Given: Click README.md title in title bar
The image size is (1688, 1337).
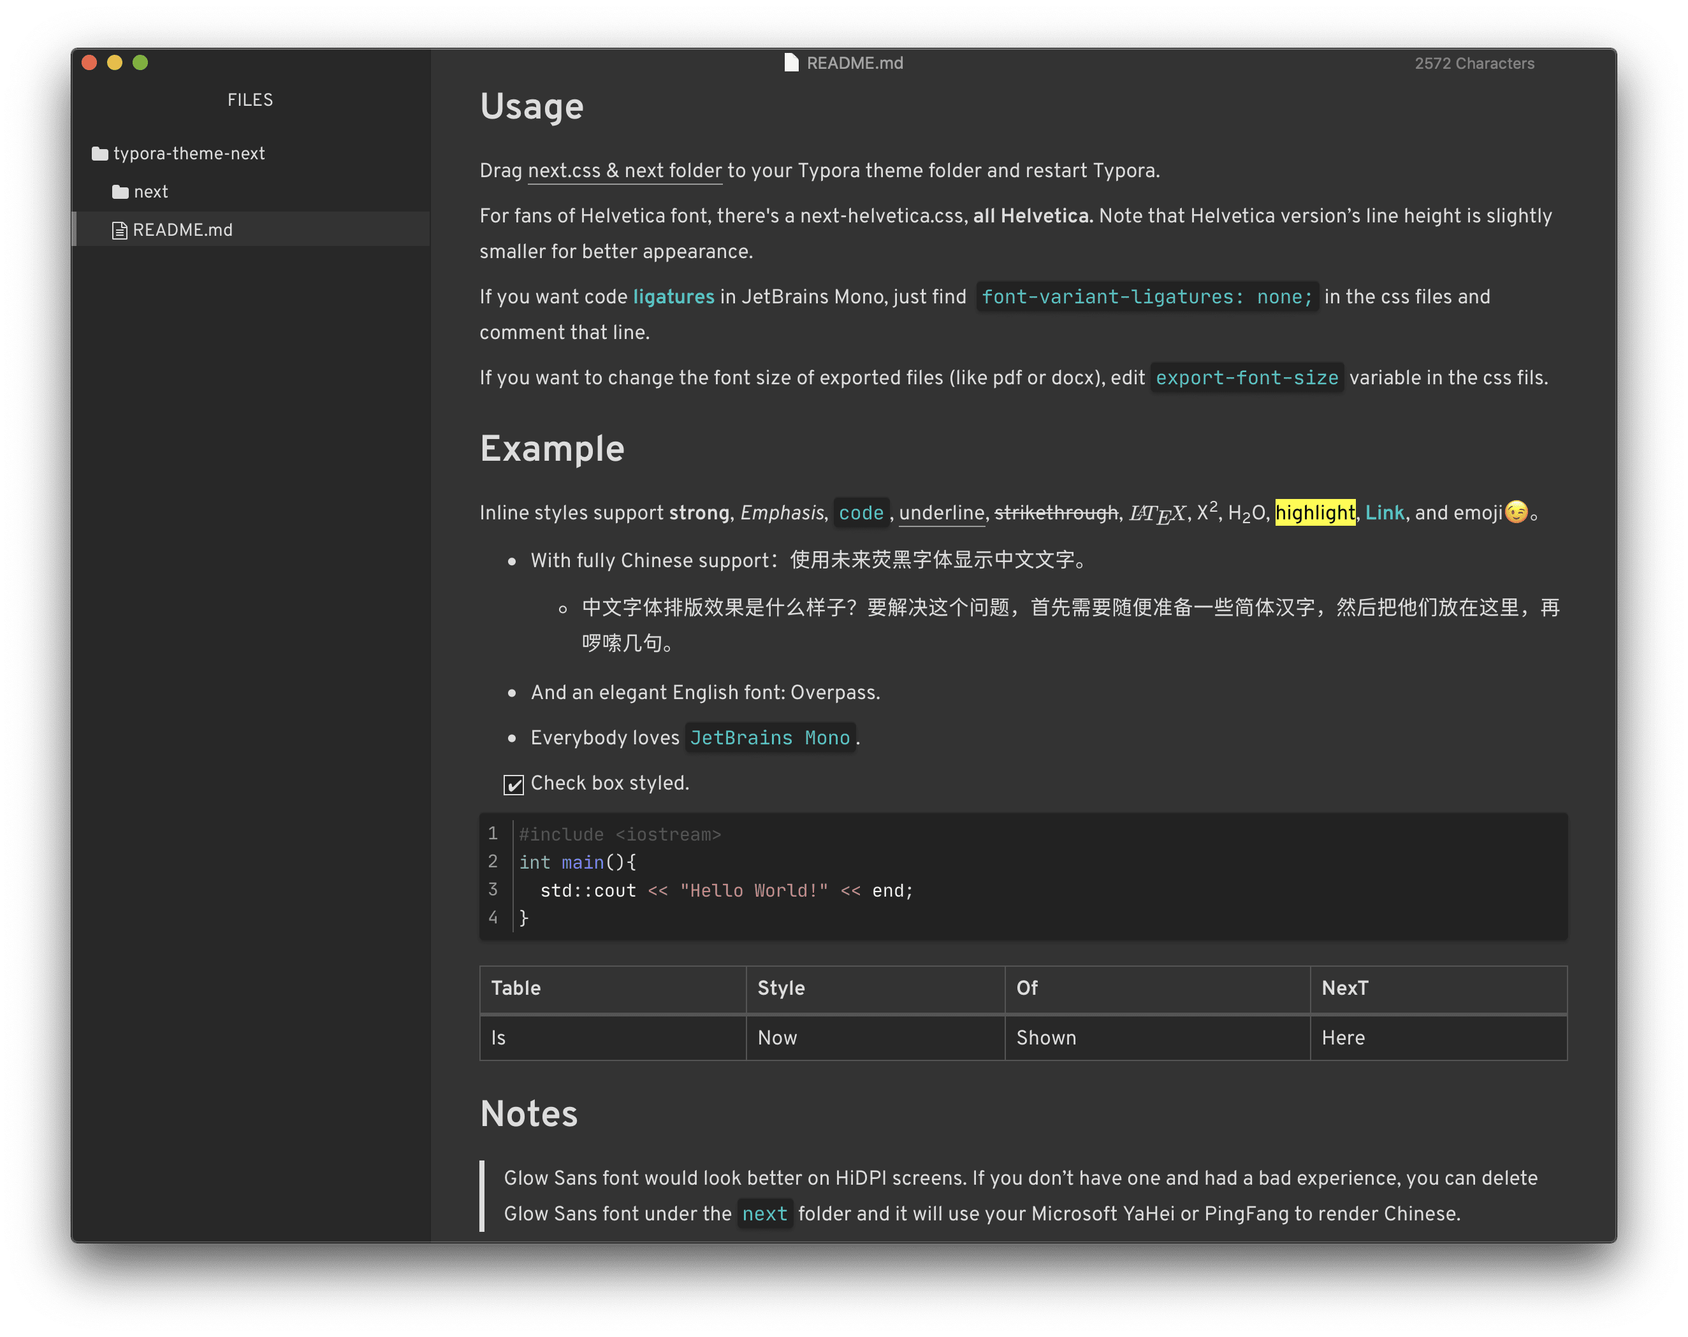Looking at the screenshot, I should point(854,62).
